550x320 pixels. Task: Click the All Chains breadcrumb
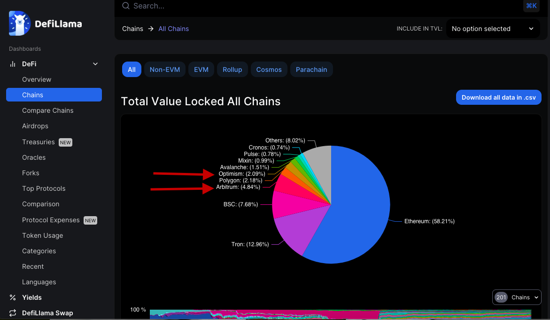[174, 29]
